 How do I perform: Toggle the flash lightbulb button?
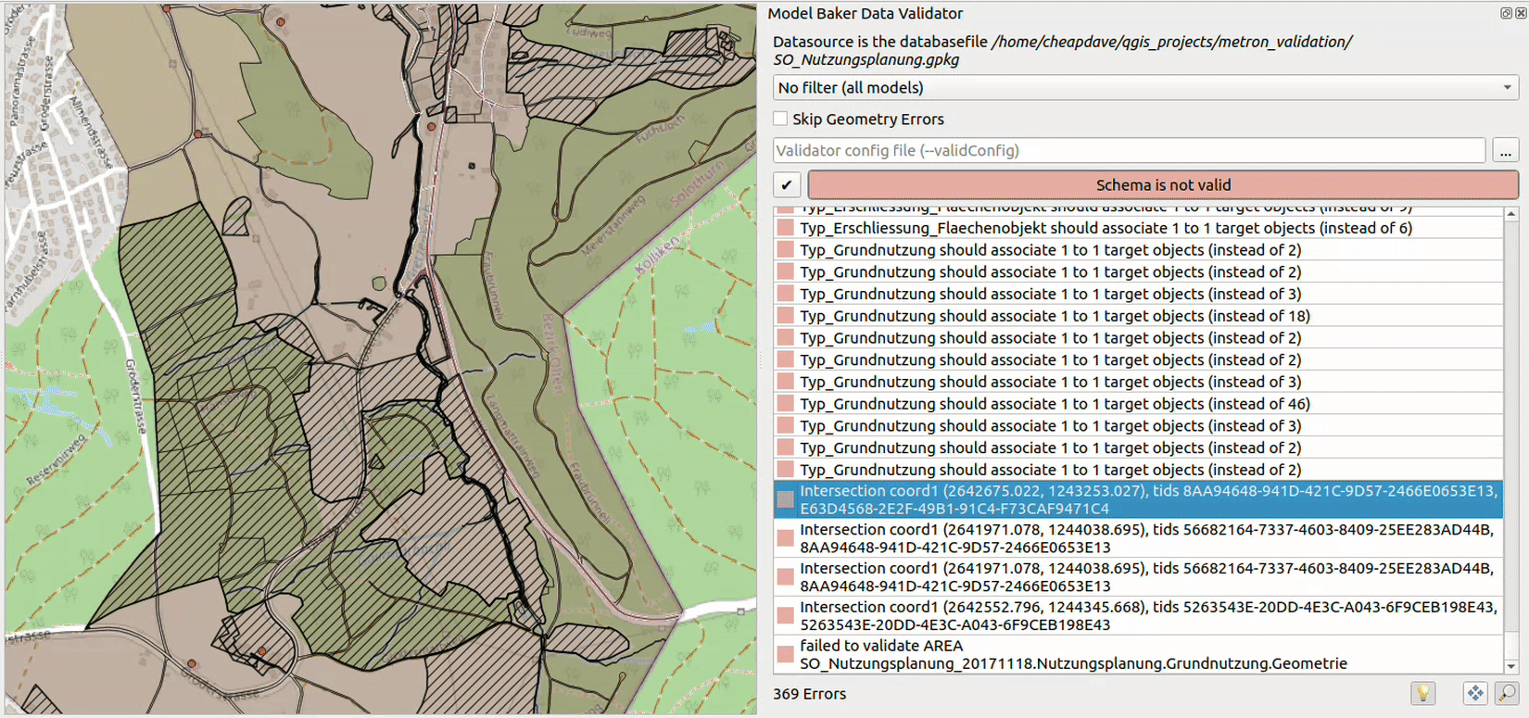coord(1422,693)
